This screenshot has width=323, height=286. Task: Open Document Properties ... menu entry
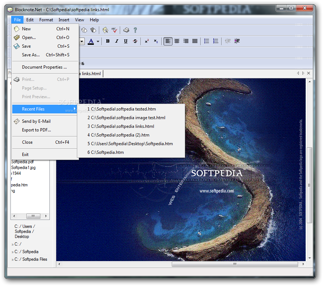tap(45, 67)
